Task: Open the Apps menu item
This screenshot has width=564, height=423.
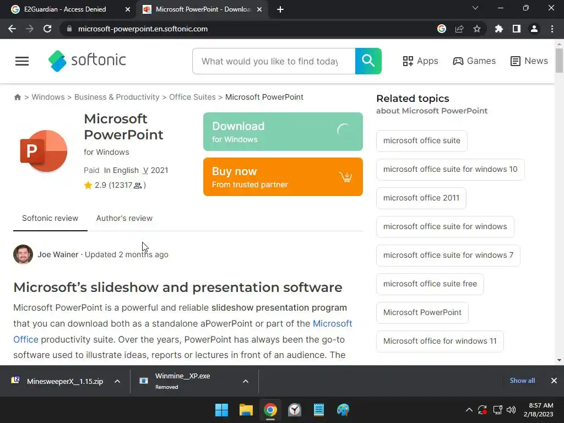Action: click(x=420, y=61)
